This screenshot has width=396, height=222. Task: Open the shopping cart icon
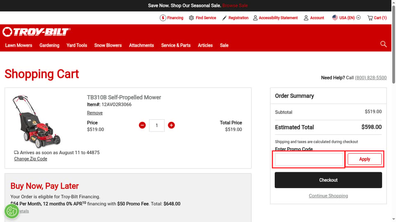coord(370,18)
